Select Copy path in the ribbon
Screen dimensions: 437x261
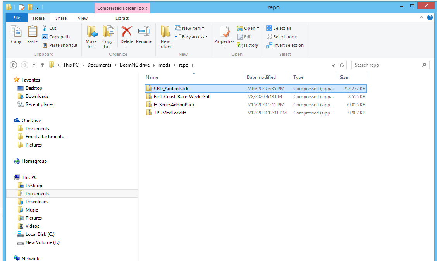click(x=56, y=37)
